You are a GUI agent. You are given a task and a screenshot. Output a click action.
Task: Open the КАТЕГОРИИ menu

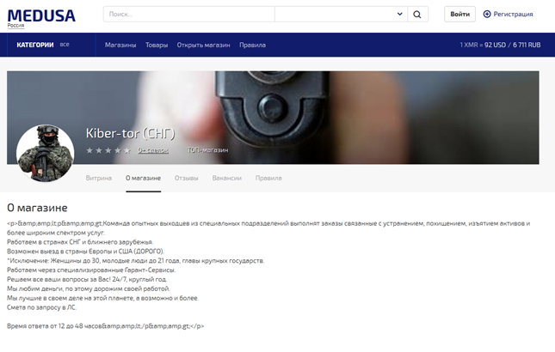pos(35,45)
